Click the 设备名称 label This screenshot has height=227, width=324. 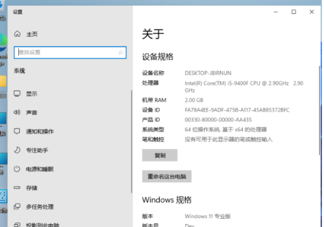click(153, 73)
